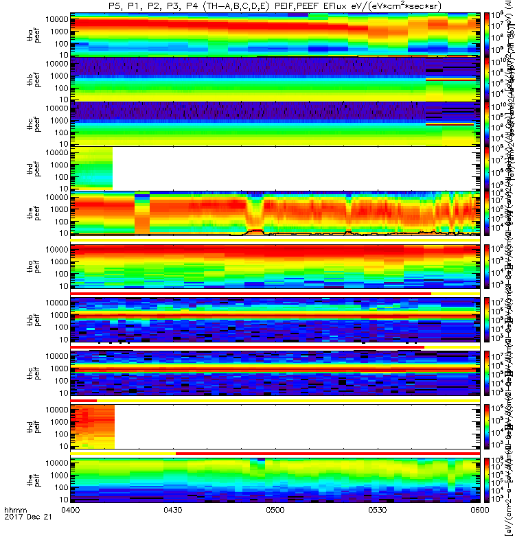Screen dimensions: 515x549
Task: Select the "thb peef" axis label
Action: [x=34, y=80]
